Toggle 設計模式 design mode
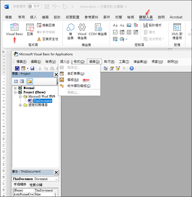The image size is (192, 197). [x=153, y=25]
